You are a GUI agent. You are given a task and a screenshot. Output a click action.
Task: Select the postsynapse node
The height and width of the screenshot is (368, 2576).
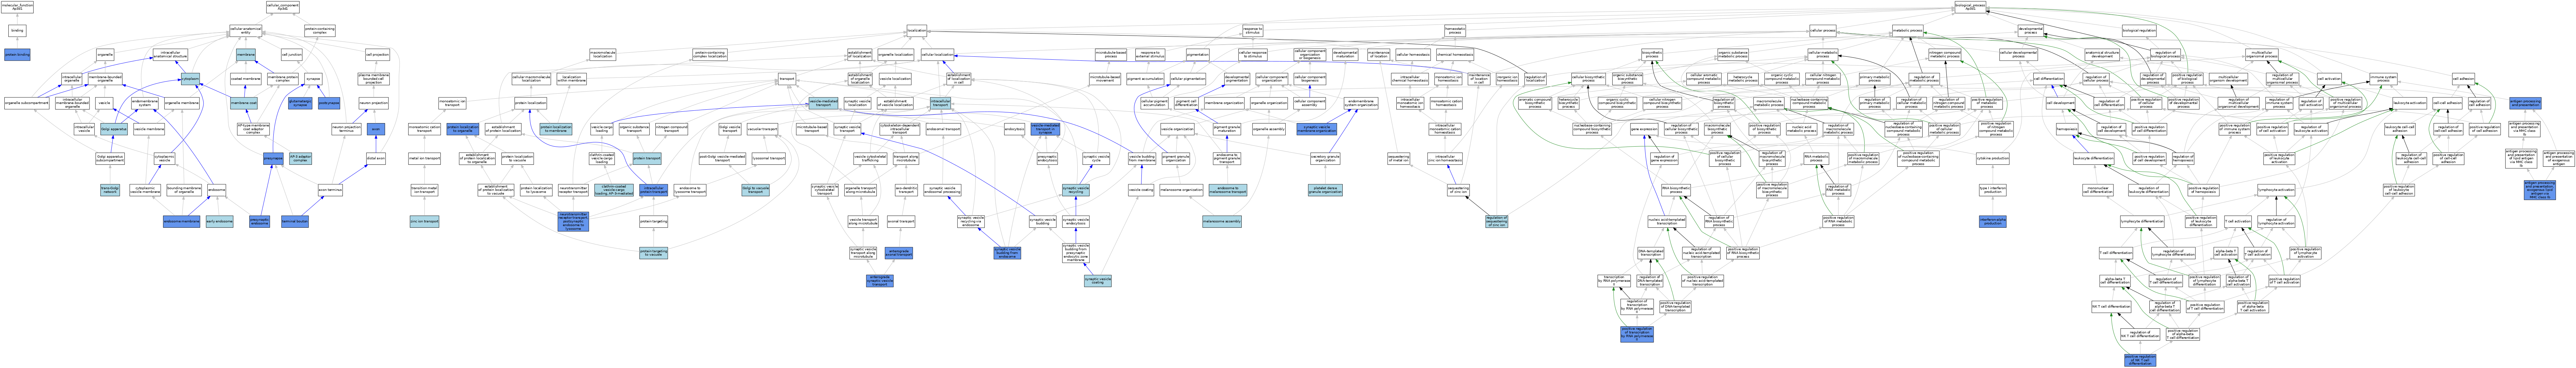point(329,103)
